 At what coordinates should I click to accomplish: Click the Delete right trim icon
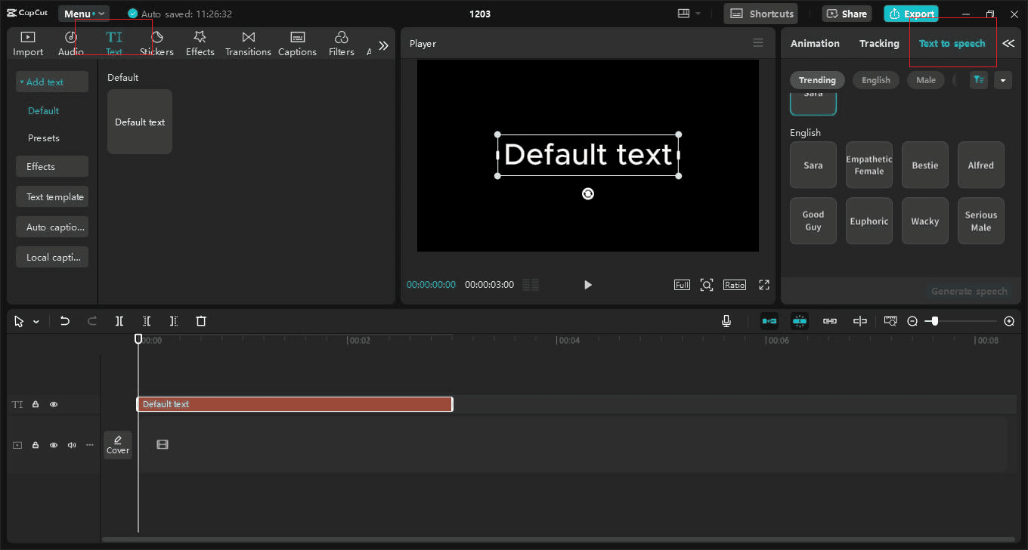[x=174, y=321]
